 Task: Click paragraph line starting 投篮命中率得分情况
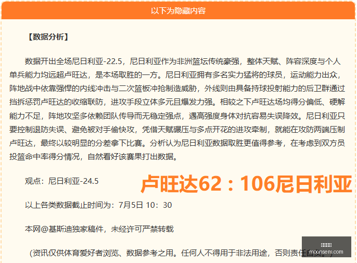tap(94, 157)
